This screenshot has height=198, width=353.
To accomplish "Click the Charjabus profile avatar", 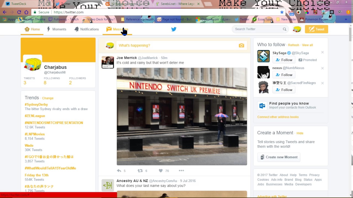I will (x=33, y=65).
